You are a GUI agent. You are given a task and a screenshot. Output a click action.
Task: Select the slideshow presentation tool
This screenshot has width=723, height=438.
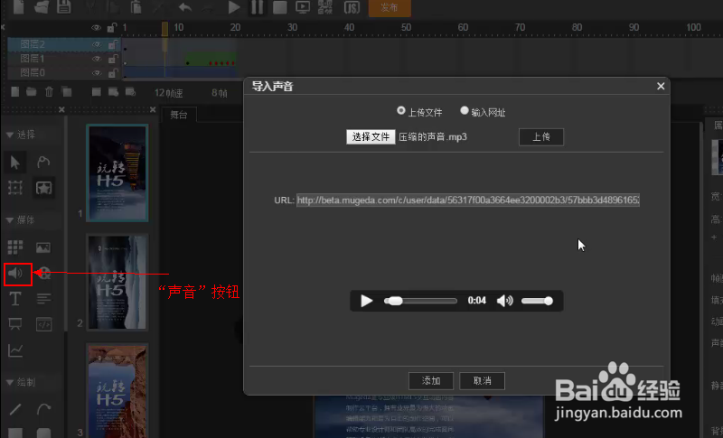14,324
